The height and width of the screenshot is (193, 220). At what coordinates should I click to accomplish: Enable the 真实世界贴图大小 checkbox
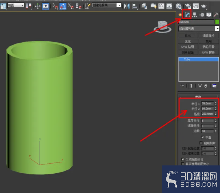click(x=183, y=164)
